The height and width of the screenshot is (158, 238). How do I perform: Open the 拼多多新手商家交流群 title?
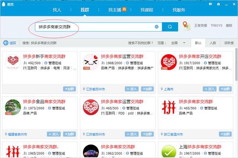point(44,57)
